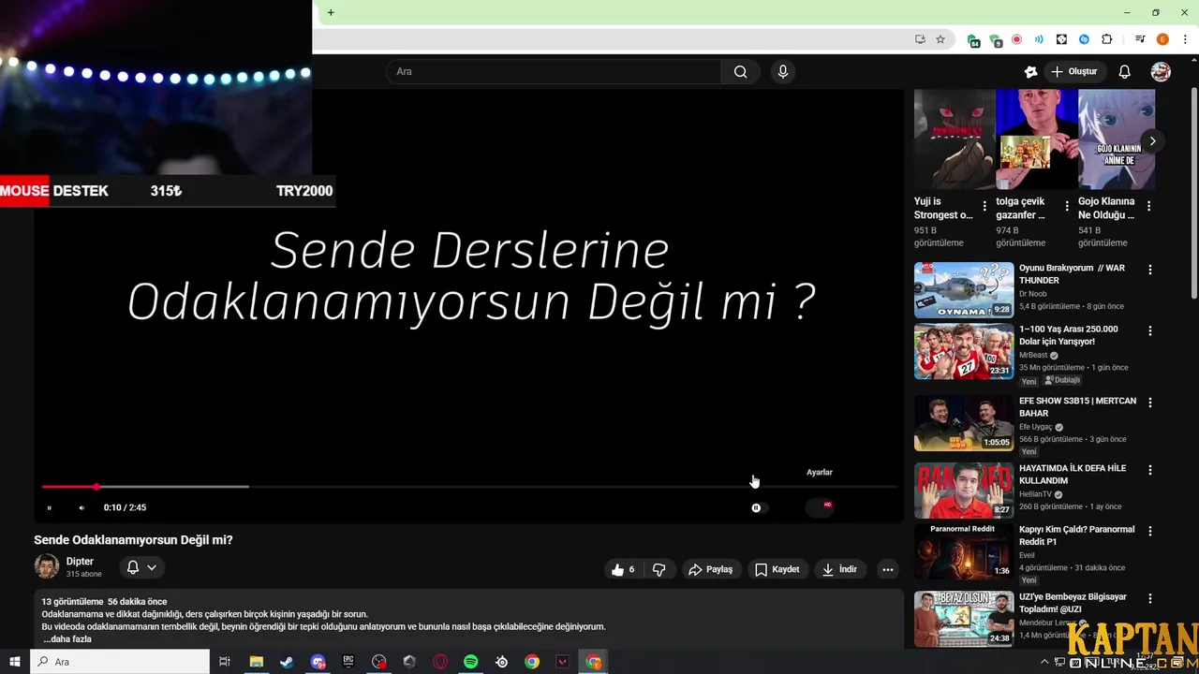Screen dimensions: 1199x674
Task: Open the Yuji is Strongest short thumbnail
Action: (955, 139)
